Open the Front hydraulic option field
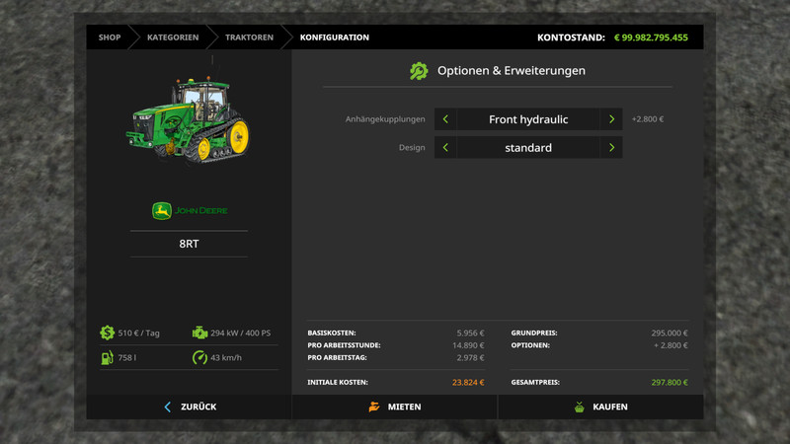This screenshot has height=444, width=790. click(528, 119)
